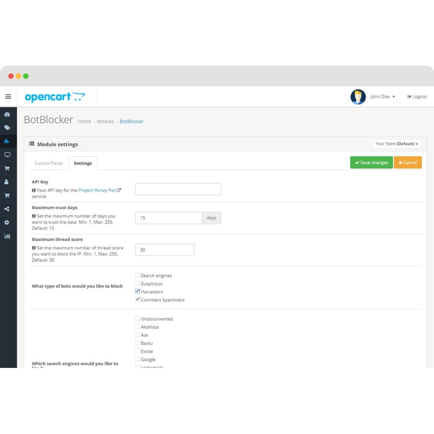Click the orange Cancel button
This screenshot has width=434, height=434.
407,163
